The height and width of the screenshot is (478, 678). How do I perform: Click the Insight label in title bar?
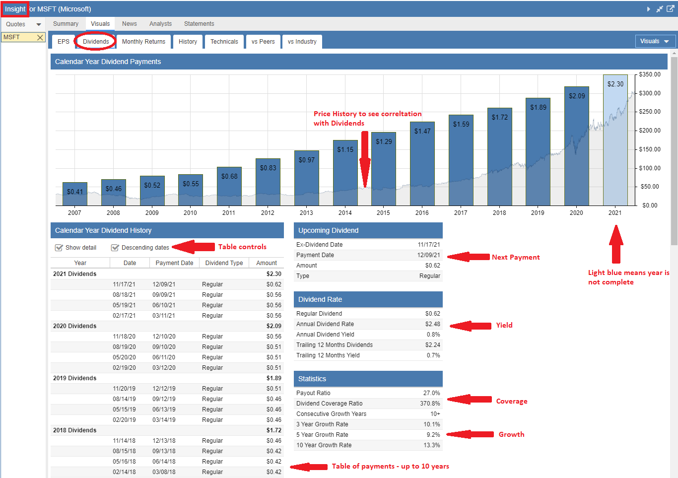click(15, 9)
